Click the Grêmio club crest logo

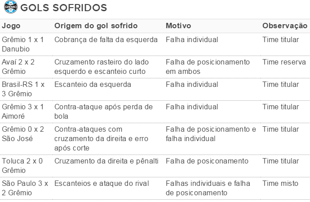(x=11, y=7)
